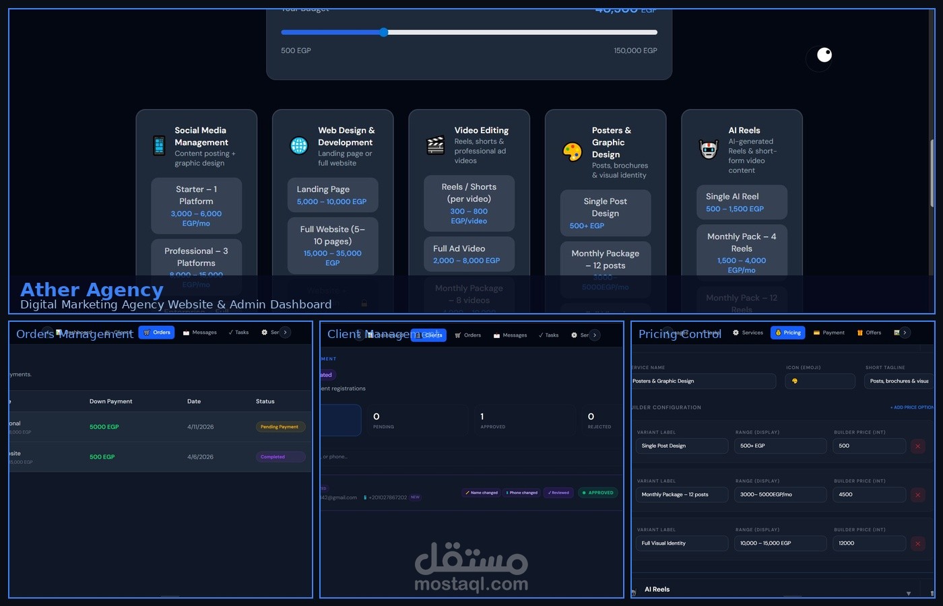Expand tab bar arrow in Client Management panel
943x606 pixels.
click(x=595, y=335)
